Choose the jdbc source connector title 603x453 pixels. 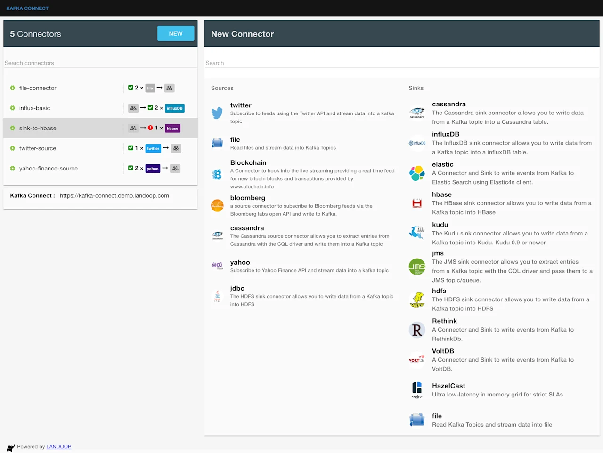click(x=237, y=289)
